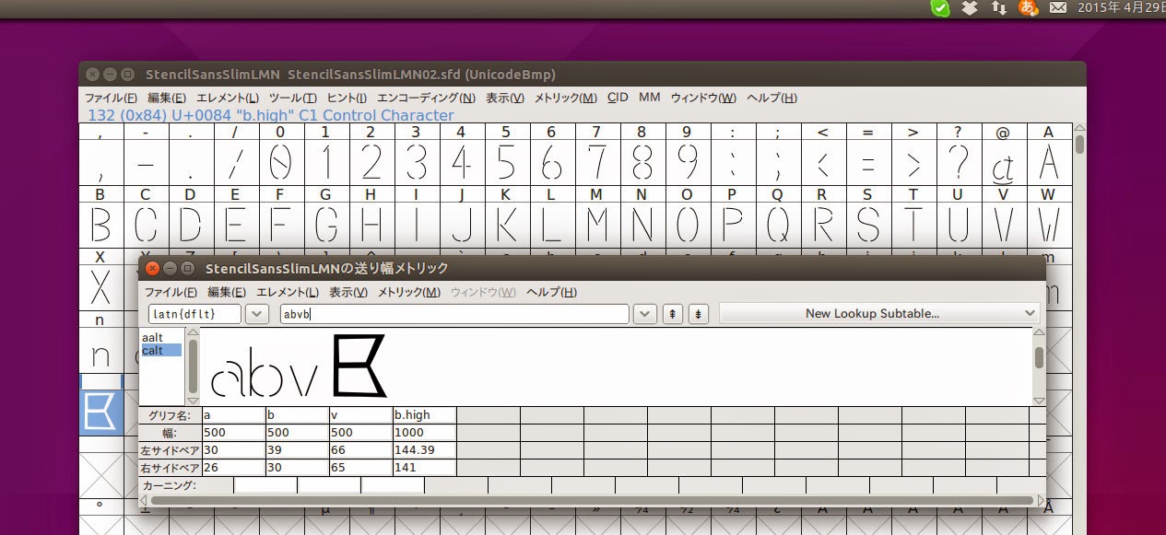Select glyph Q in font view

pyautogui.click(x=777, y=226)
